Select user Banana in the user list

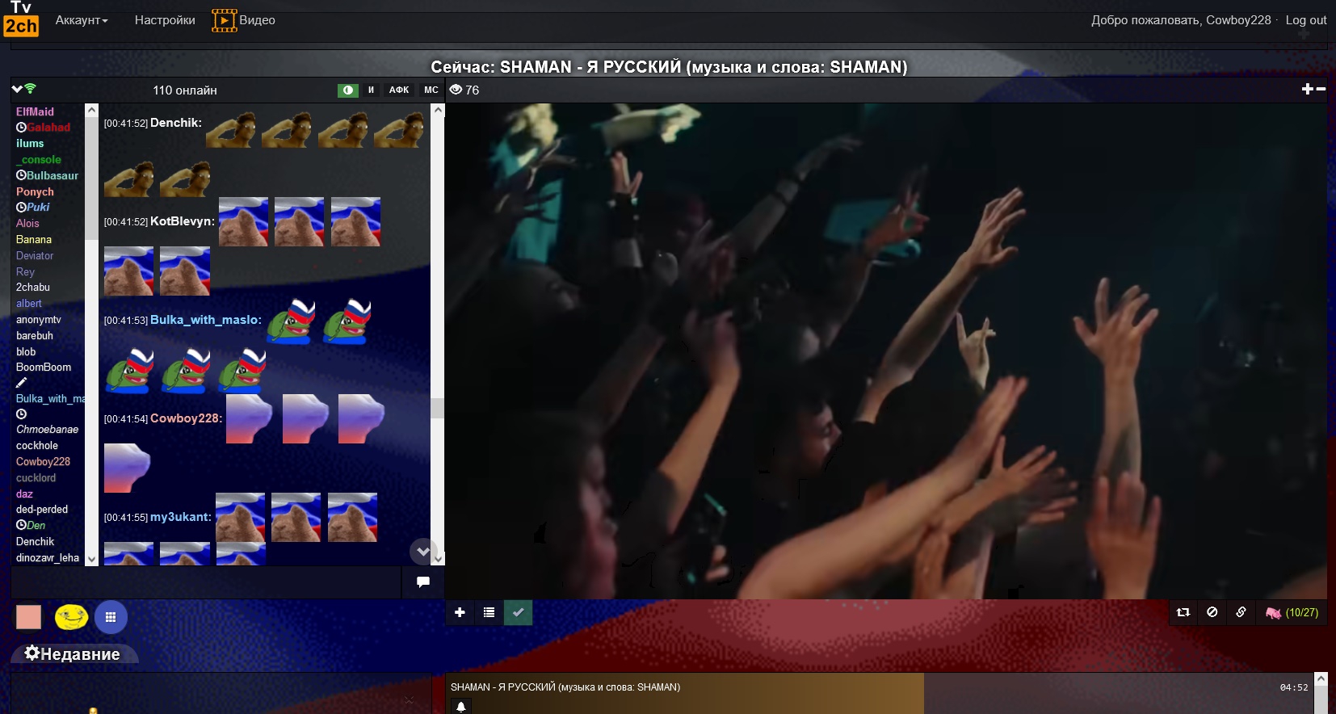coord(34,239)
